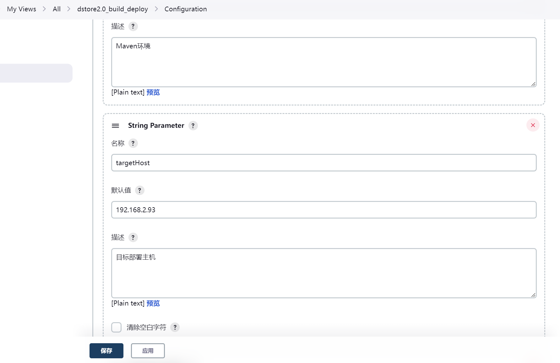Viewport: 560px width, 363px height.
Task: Open help for Maven description field
Action: click(133, 26)
